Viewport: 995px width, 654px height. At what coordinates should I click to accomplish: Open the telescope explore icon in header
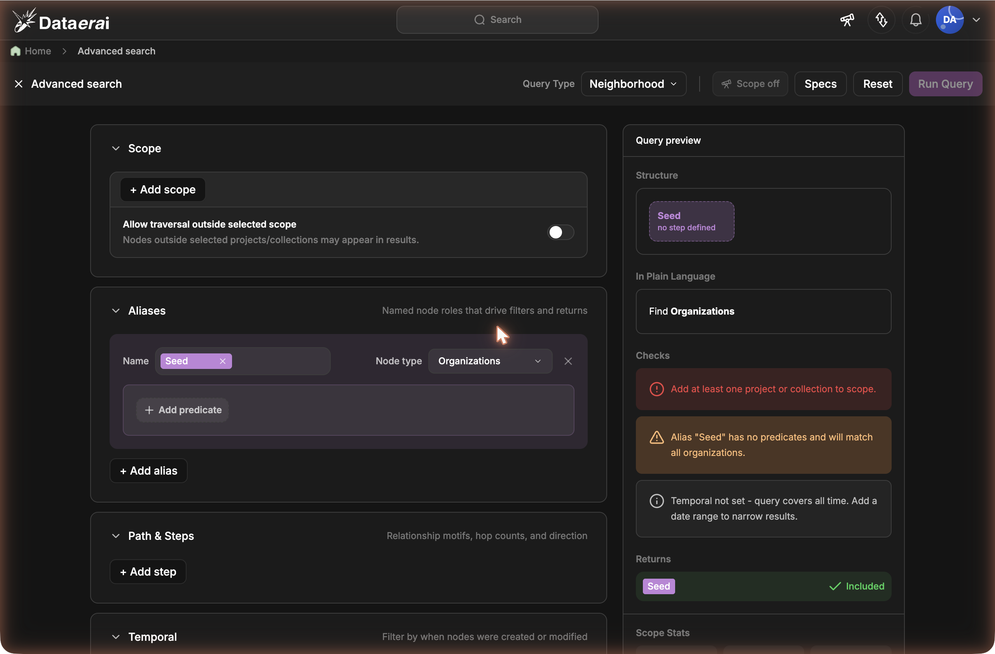tap(847, 20)
